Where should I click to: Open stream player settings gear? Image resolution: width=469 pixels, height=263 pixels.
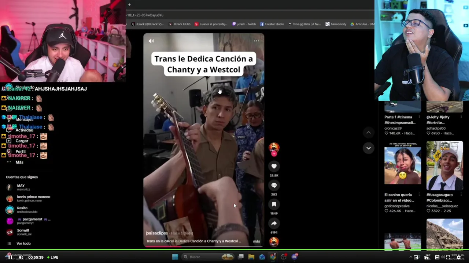pos(458,257)
